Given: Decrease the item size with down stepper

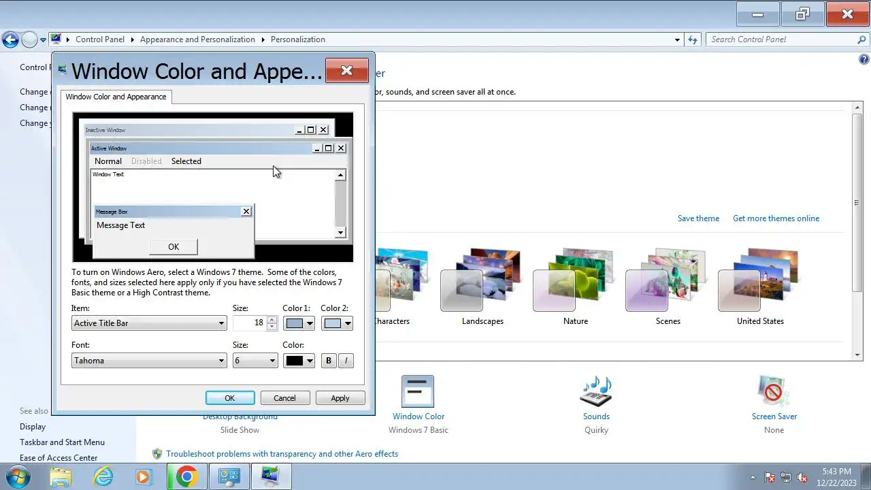Looking at the screenshot, I should (272, 327).
